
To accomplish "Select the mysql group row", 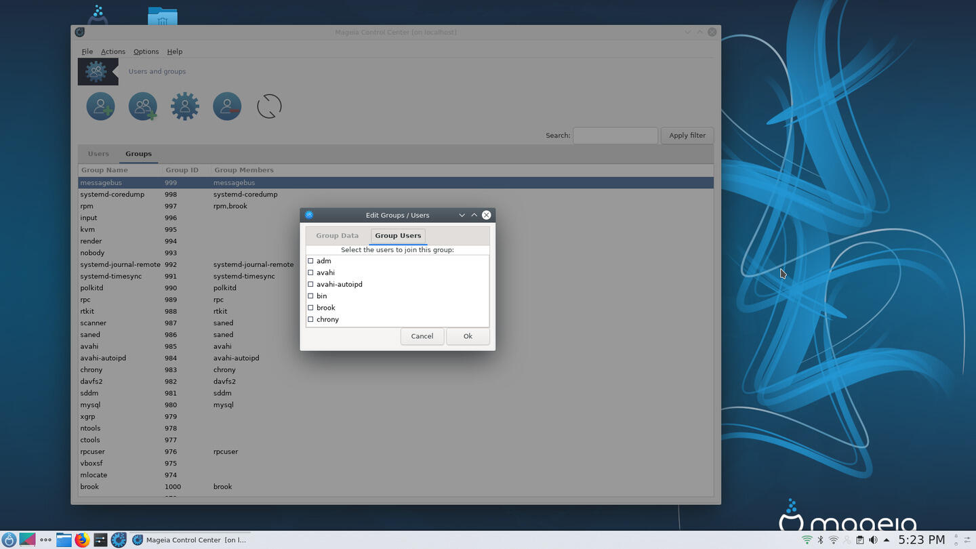I will coord(396,405).
